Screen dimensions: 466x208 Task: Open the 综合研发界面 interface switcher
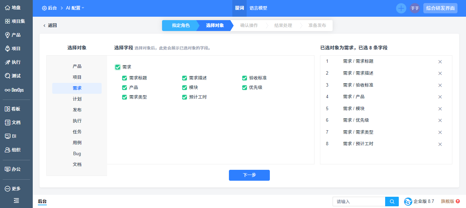tap(440, 8)
